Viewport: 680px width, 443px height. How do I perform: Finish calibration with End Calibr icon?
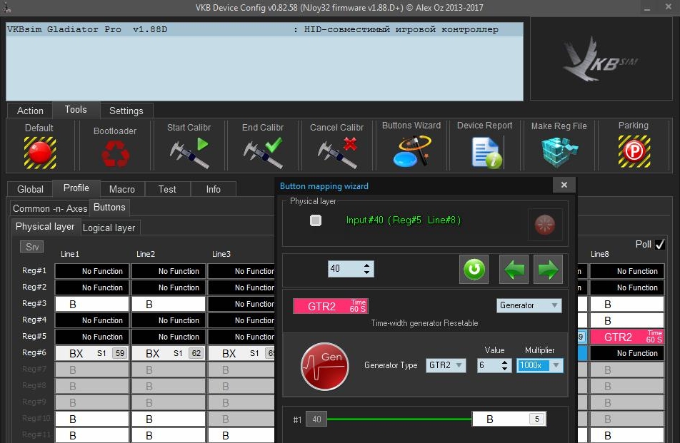pos(264,153)
